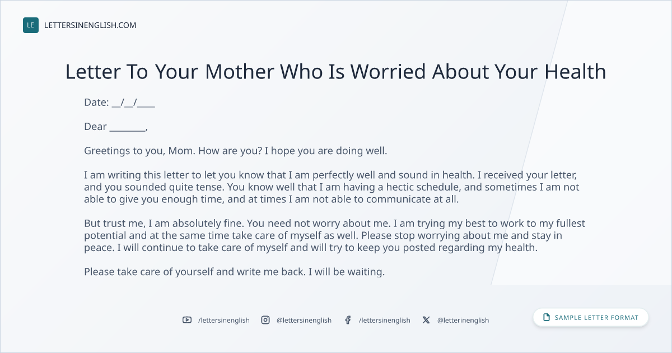
Task: Open the /lettersinenglish Facebook handle
Action: point(384,320)
